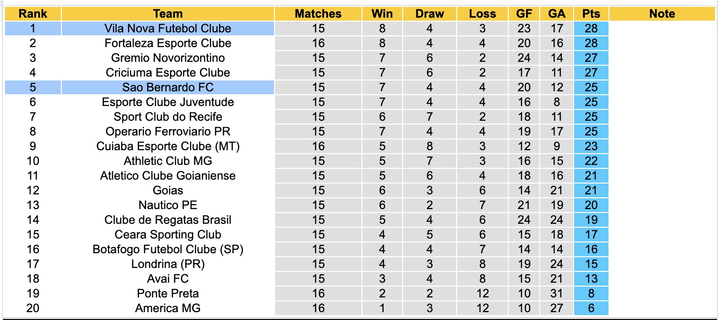
Task: Click the Pts column header
Action: 591,14
